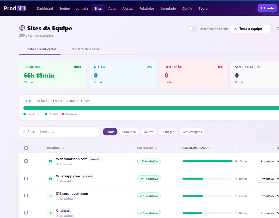The height and width of the screenshot is (218, 279).
Task: Click the green time distribution bar
Action: click(x=151, y=108)
